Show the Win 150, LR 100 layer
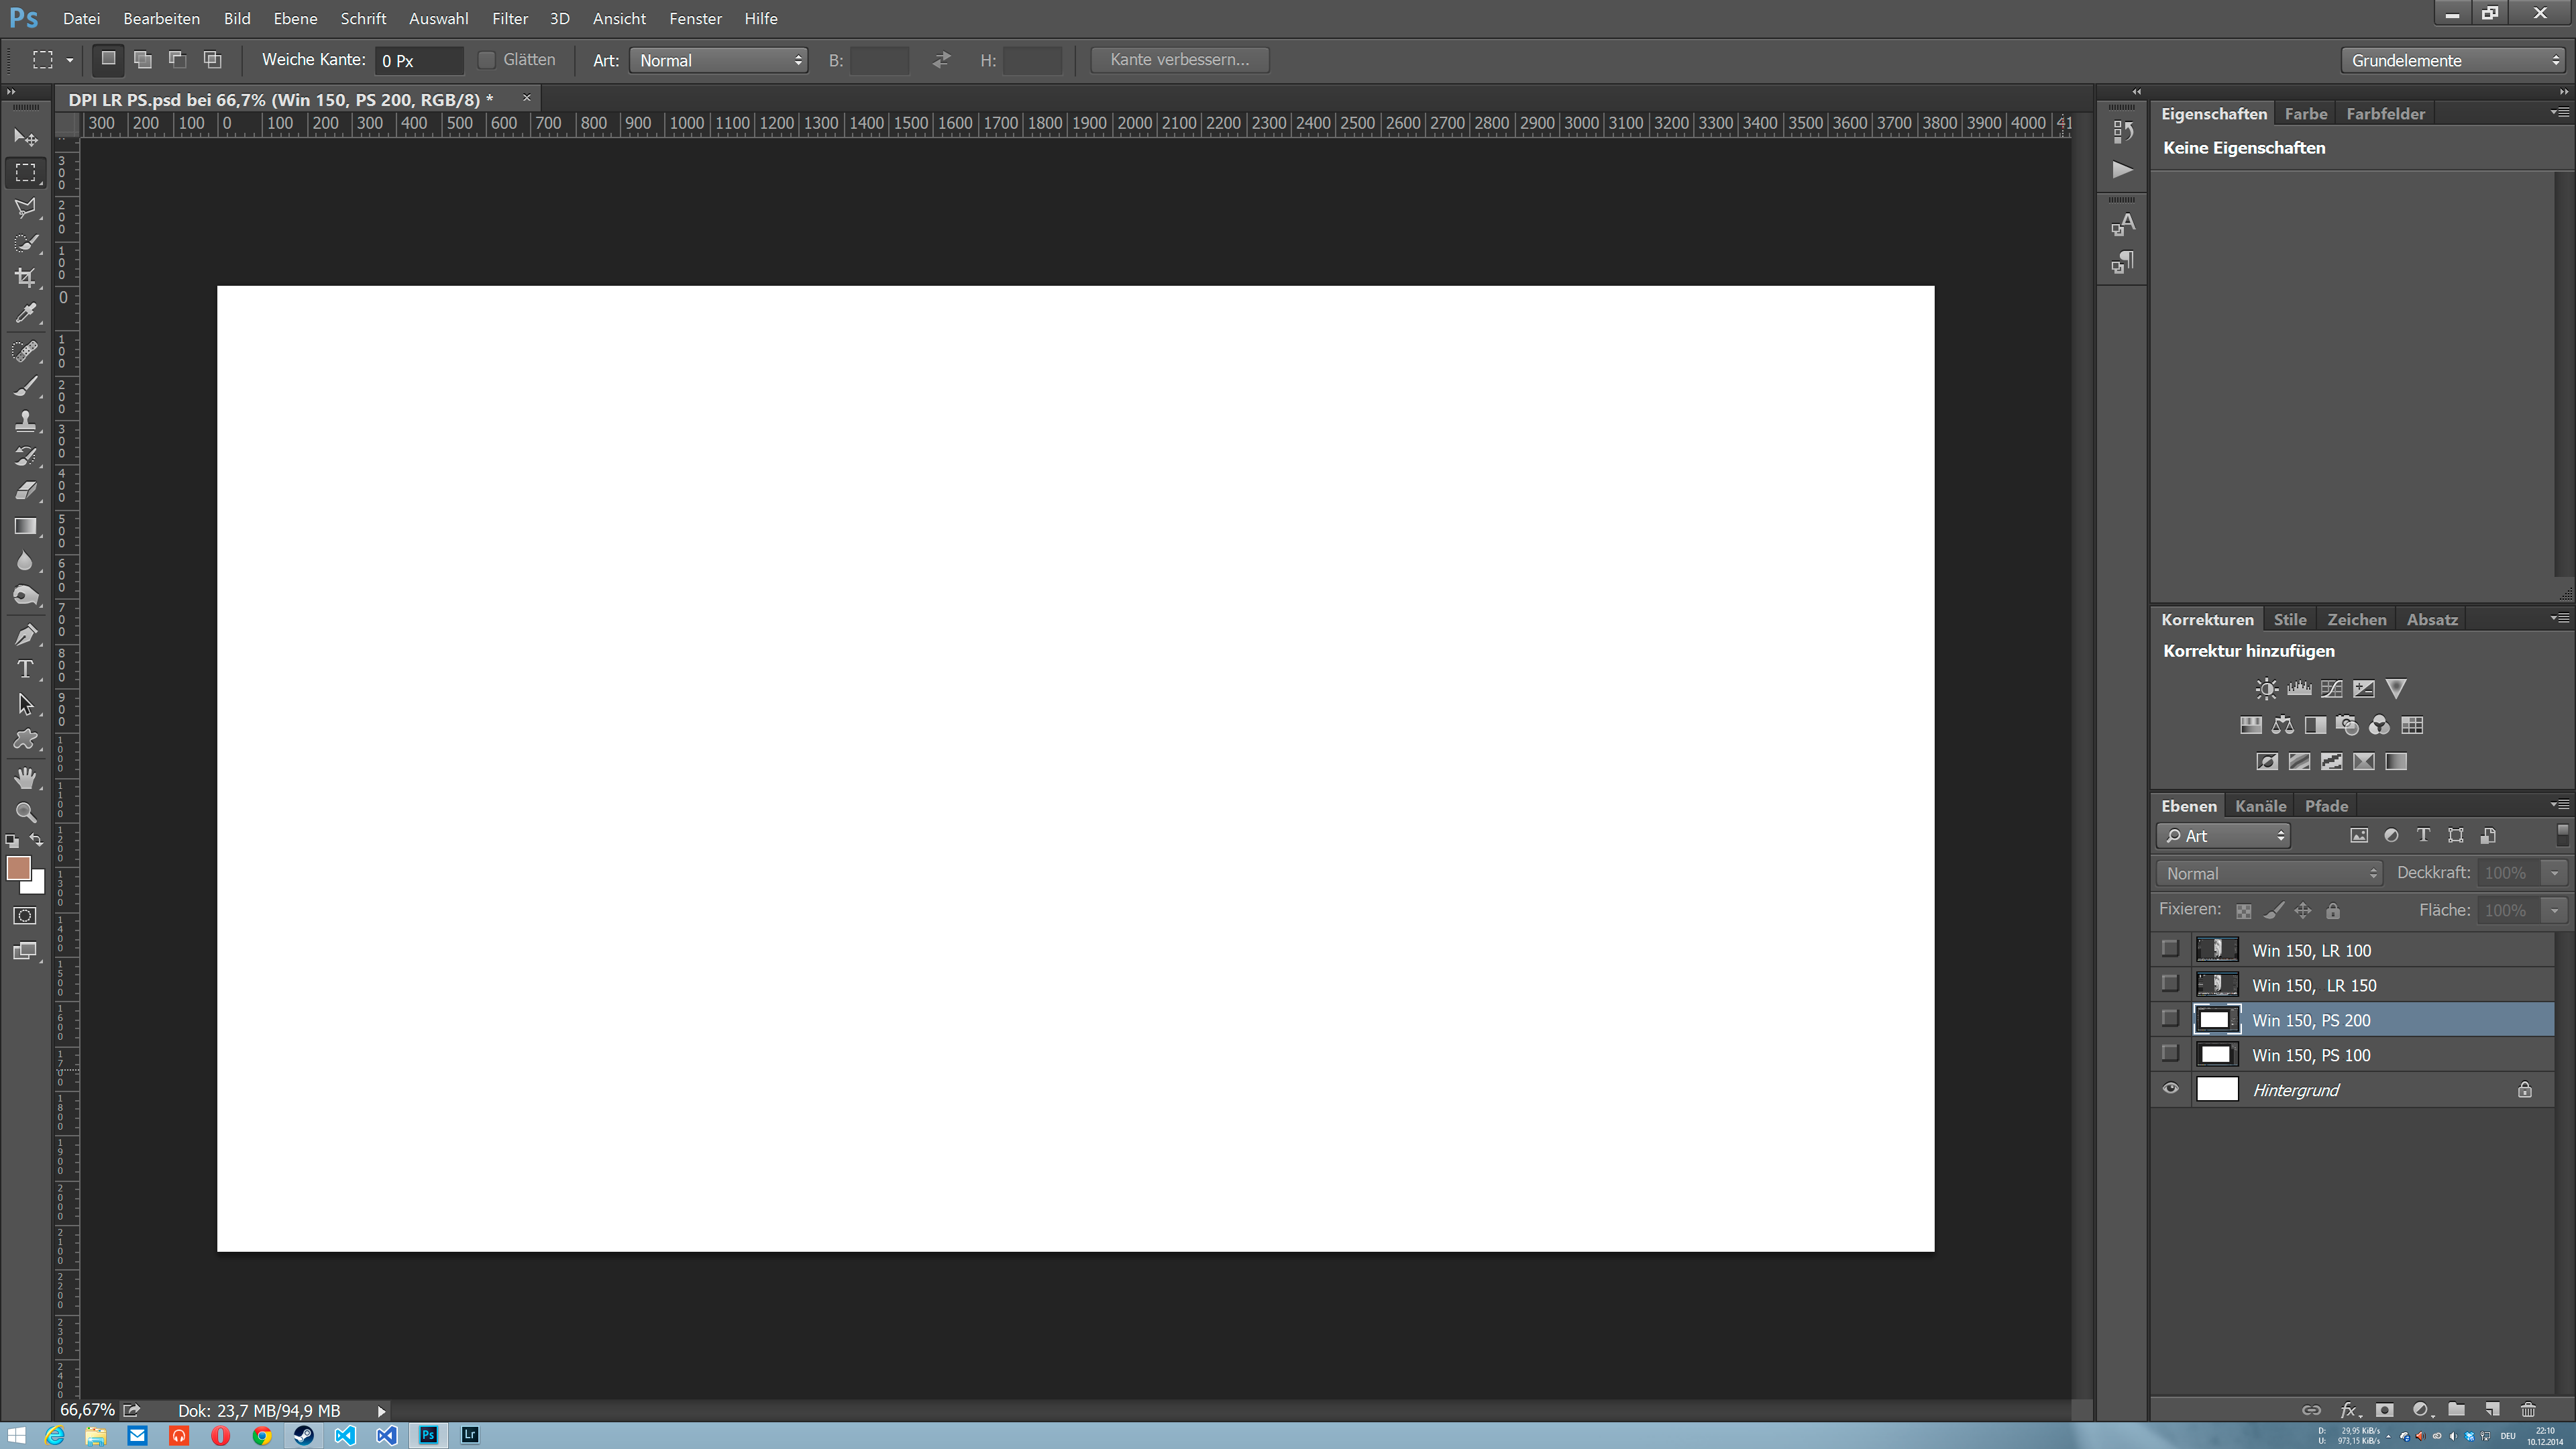Viewport: 2576px width, 1449px height. pyautogui.click(x=2170, y=949)
